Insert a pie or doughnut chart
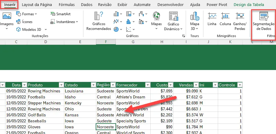The height and width of the screenshot is (134, 276). 118,29
